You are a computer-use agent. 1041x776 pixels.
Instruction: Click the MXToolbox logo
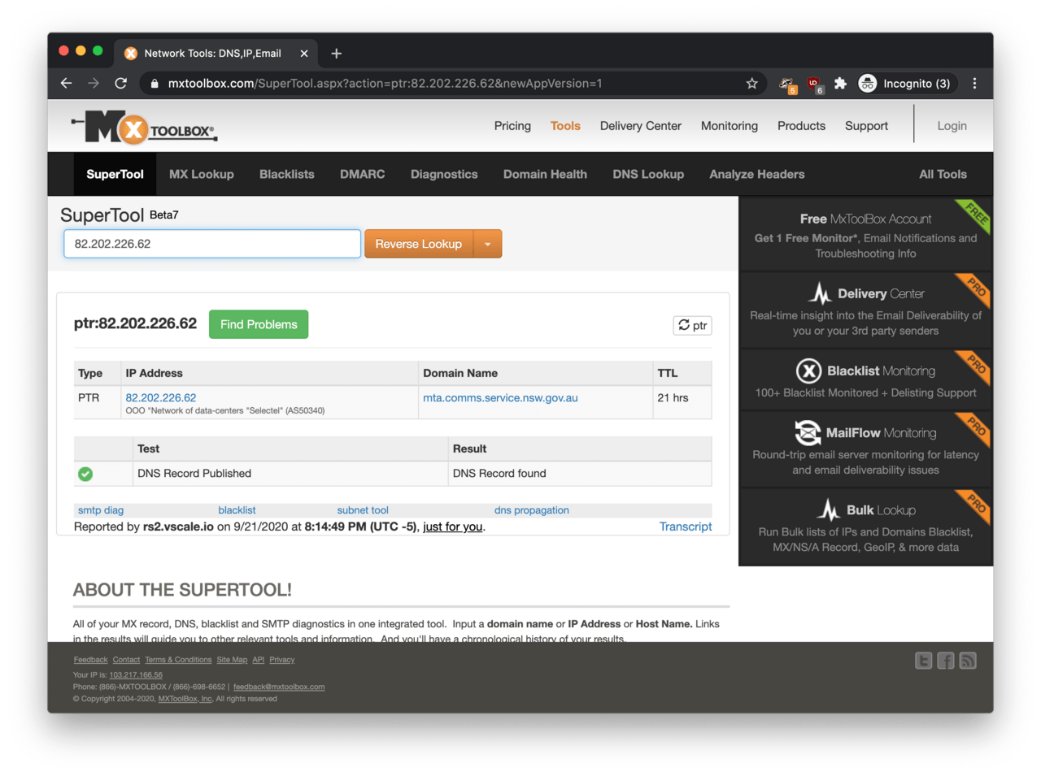[145, 128]
